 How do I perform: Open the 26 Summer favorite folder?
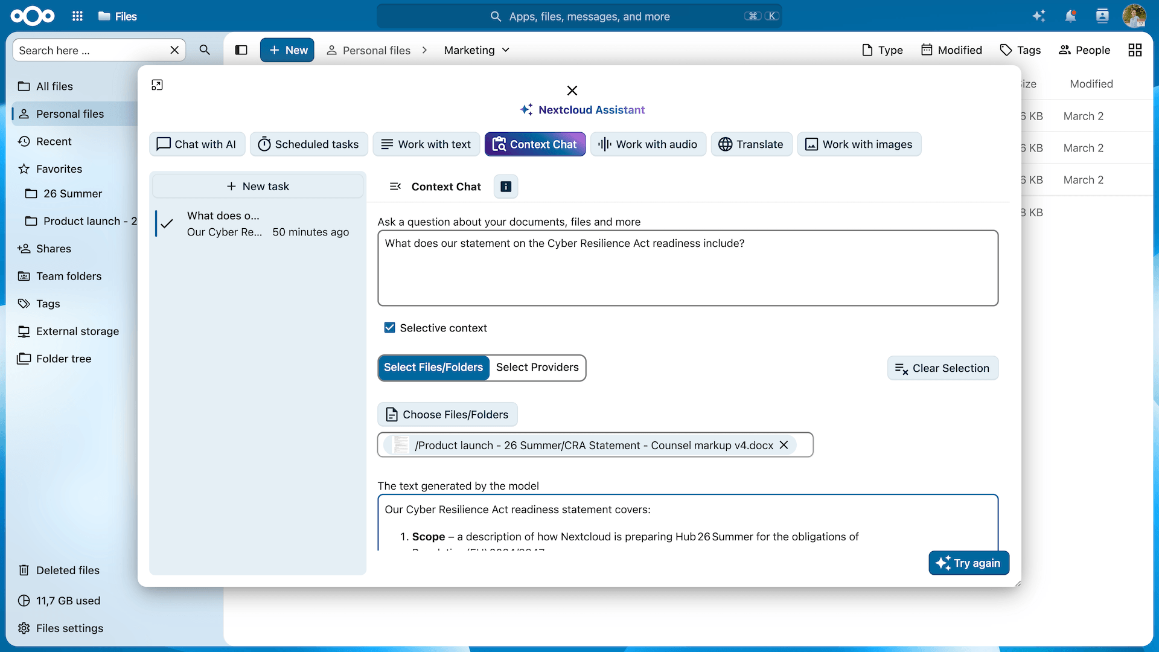77,194
